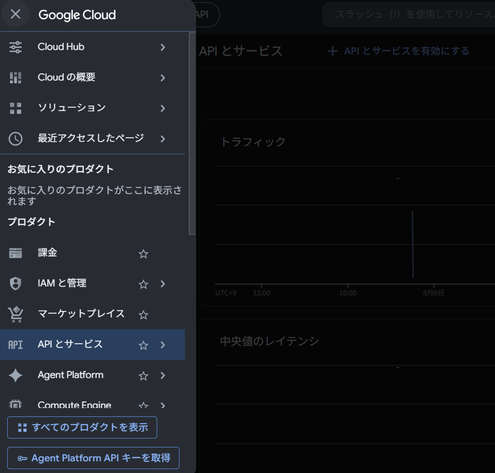Click the Compute Engine chip icon
The width and height of the screenshot is (495, 473).
[16, 404]
